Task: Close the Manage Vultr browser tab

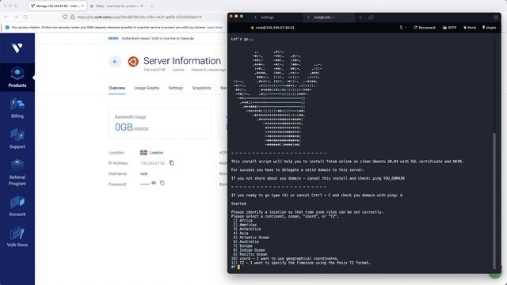Action: [x=82, y=6]
